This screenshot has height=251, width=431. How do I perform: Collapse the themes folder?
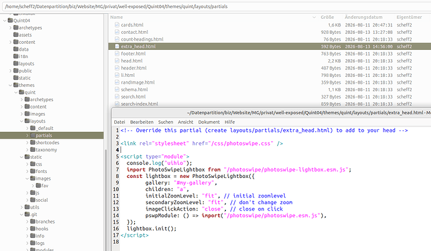point(10,85)
